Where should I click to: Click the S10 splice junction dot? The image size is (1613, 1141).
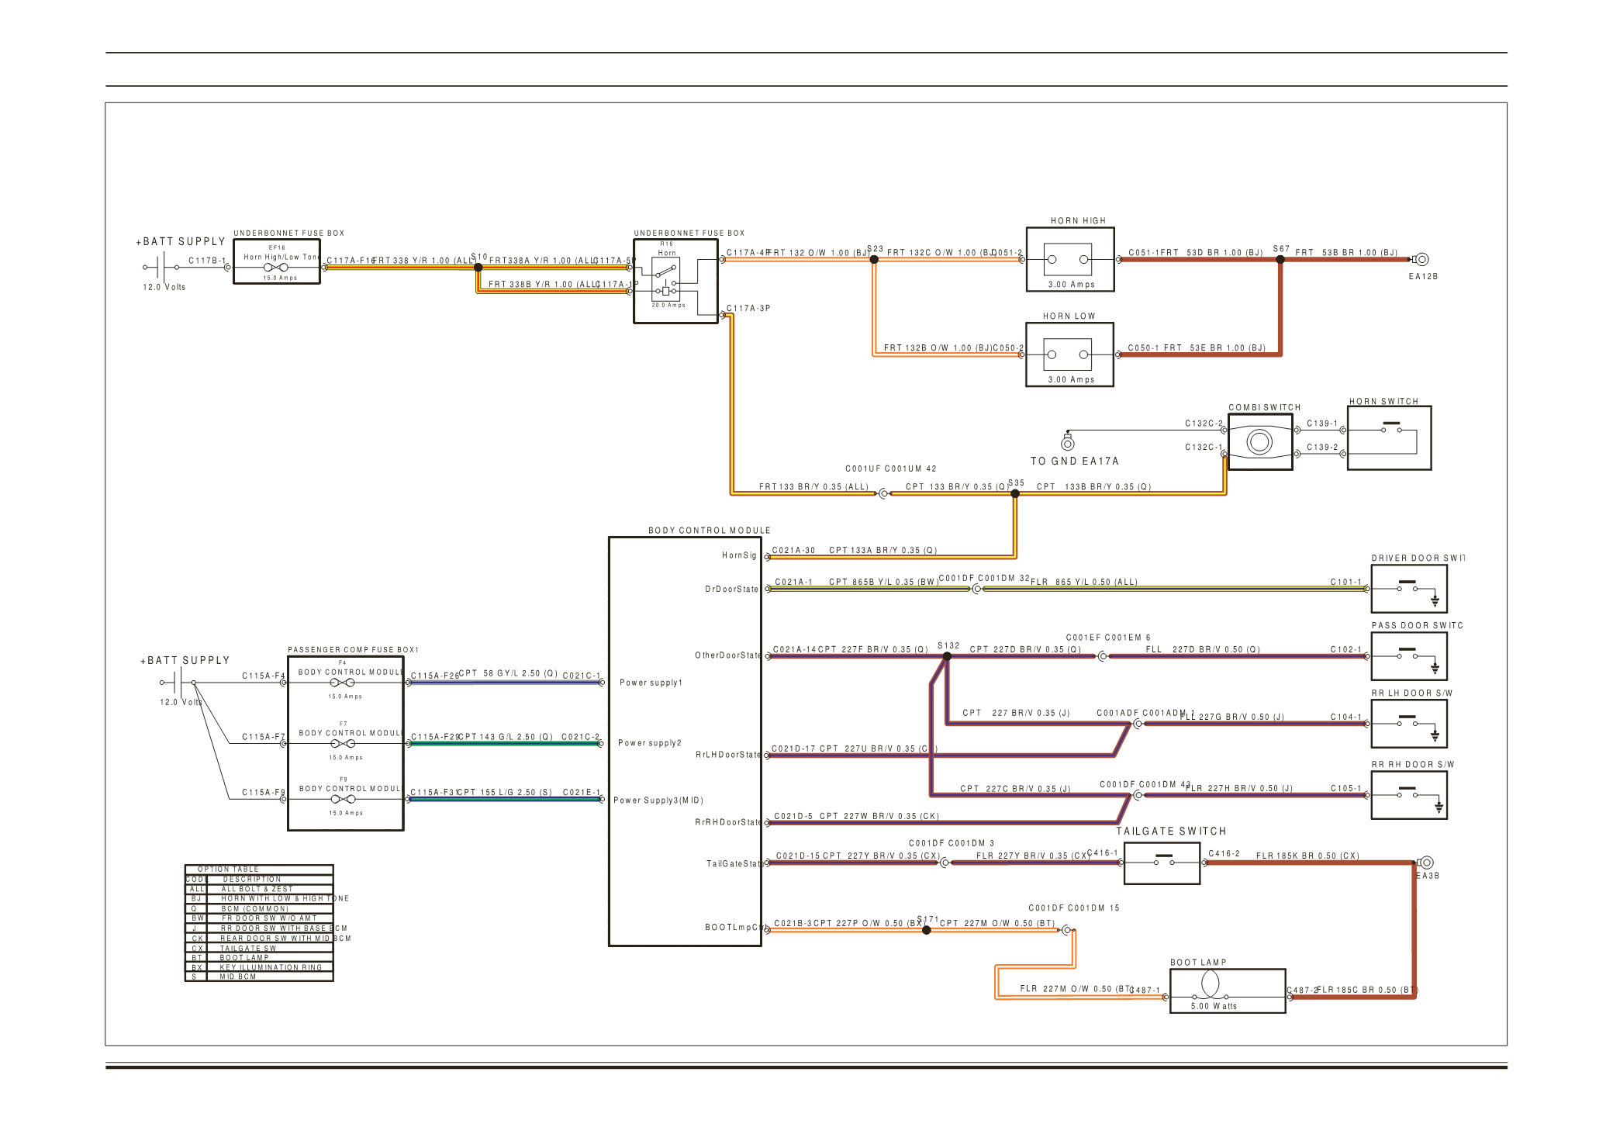pyautogui.click(x=478, y=267)
